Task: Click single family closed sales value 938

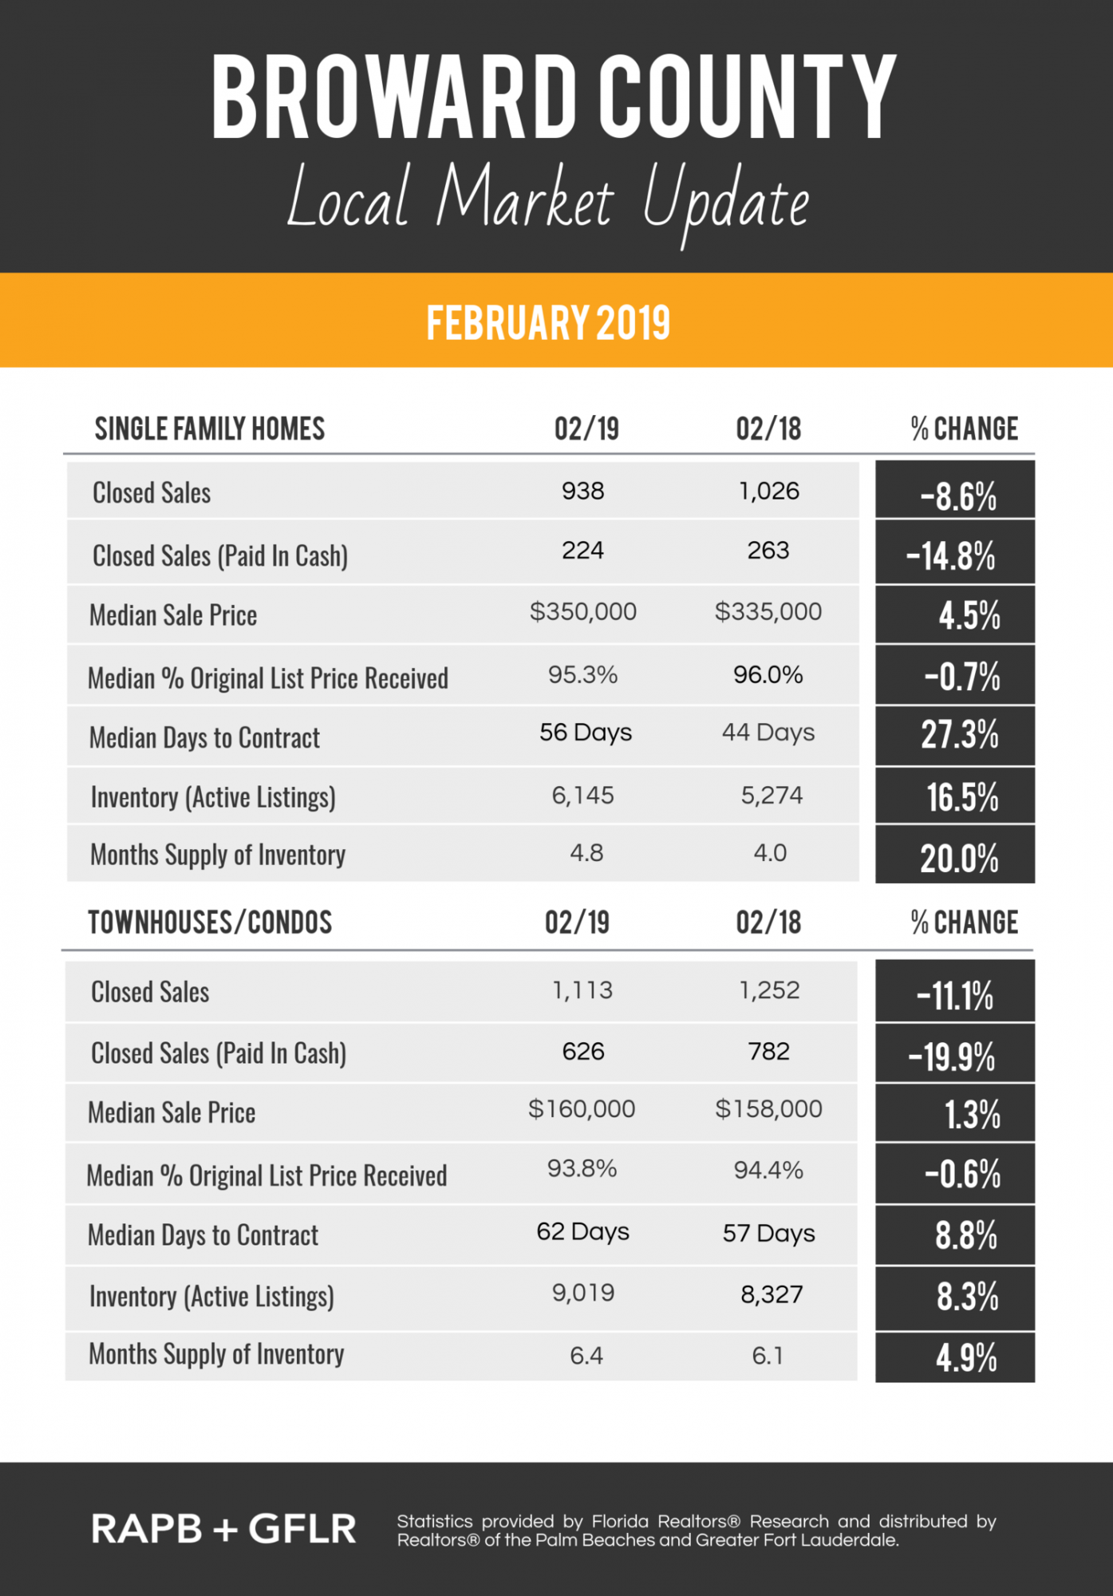Action: (x=583, y=491)
